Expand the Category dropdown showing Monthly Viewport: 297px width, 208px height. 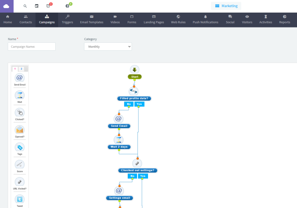click(x=108, y=47)
